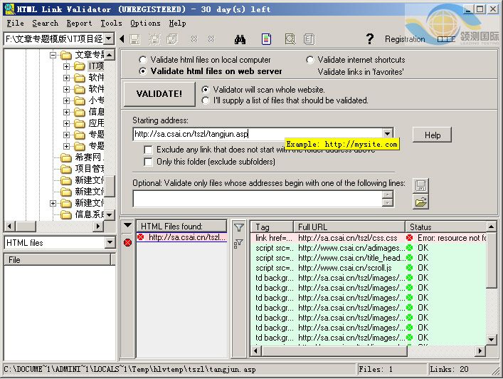
Task: Open the Help menu
Action: pos(177,23)
